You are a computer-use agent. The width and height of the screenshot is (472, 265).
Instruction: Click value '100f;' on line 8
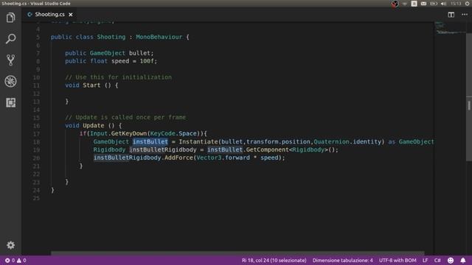point(148,61)
